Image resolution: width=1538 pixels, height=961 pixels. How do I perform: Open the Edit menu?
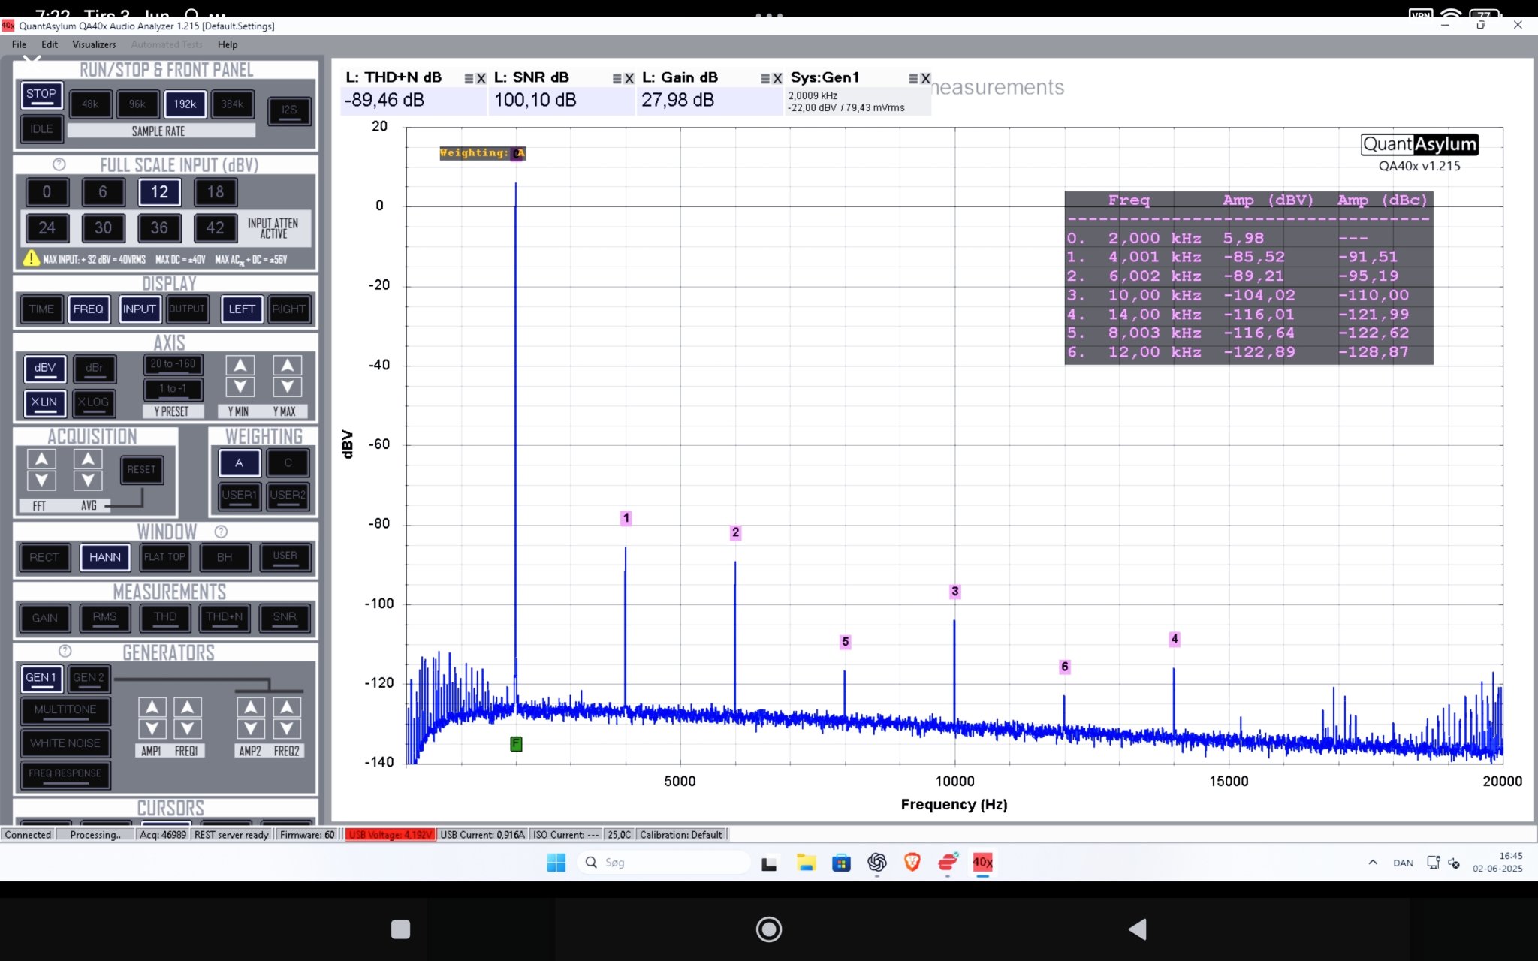coord(50,44)
